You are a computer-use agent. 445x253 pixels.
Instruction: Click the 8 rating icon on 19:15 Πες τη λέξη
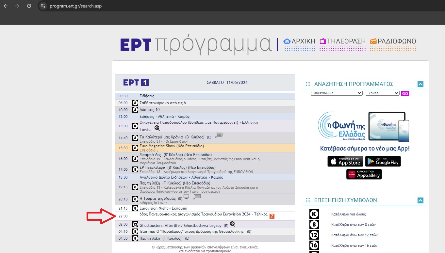tap(135, 187)
